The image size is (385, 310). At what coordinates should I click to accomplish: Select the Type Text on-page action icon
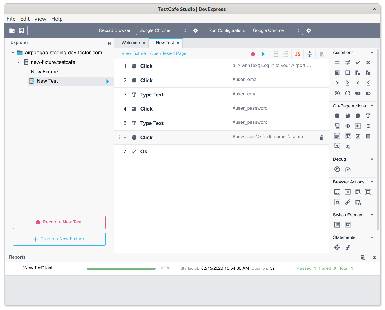[368, 116]
